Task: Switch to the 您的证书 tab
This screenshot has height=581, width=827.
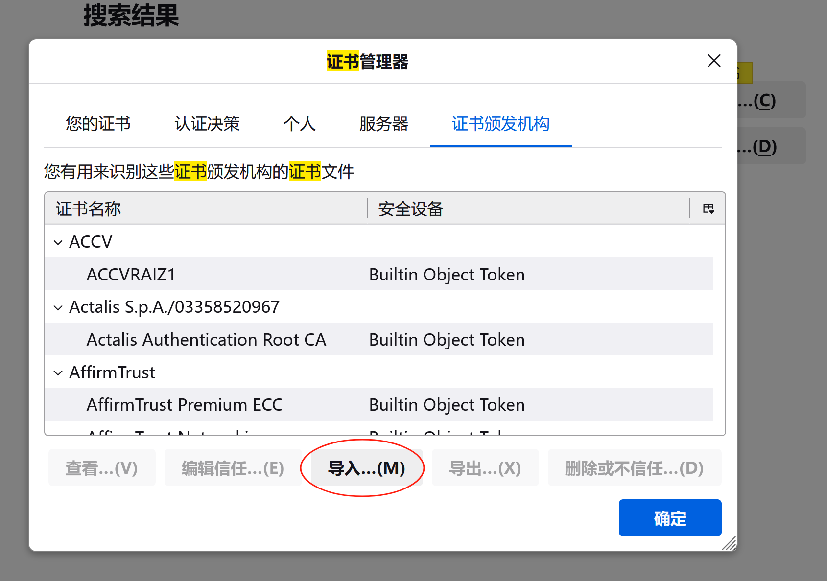Action: point(97,125)
